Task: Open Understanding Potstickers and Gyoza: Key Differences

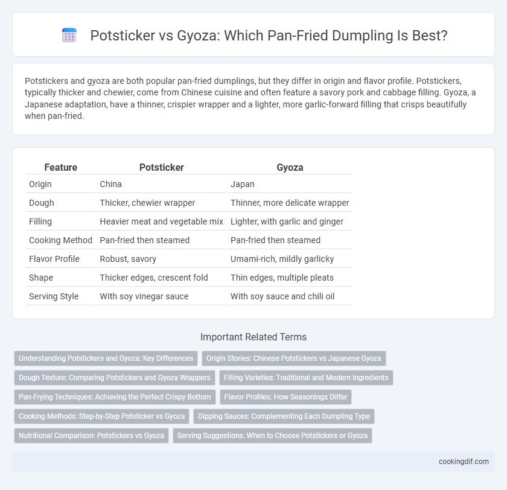Action: [106, 358]
